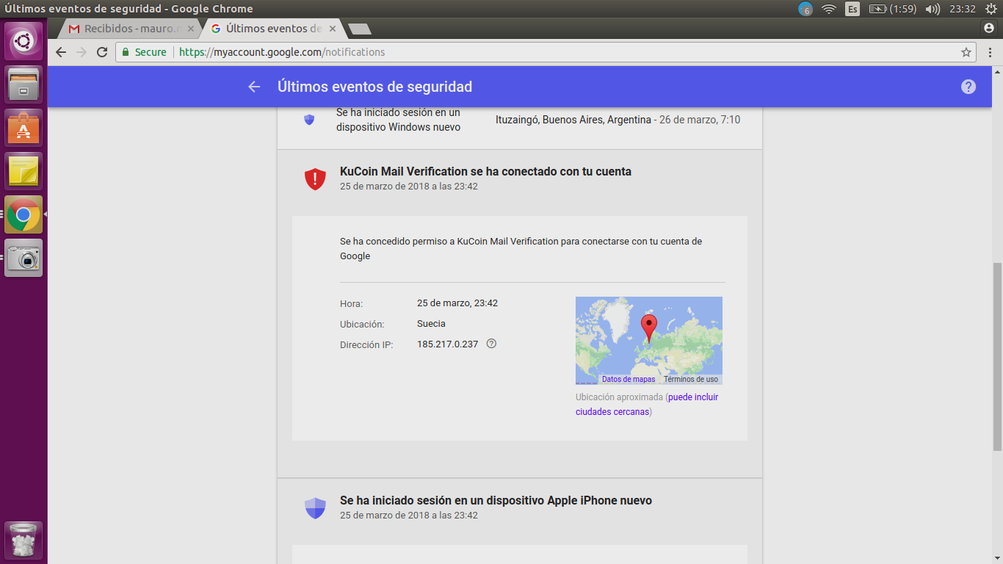Click the IP address info question icon
This screenshot has height=564, width=1003.
click(492, 344)
